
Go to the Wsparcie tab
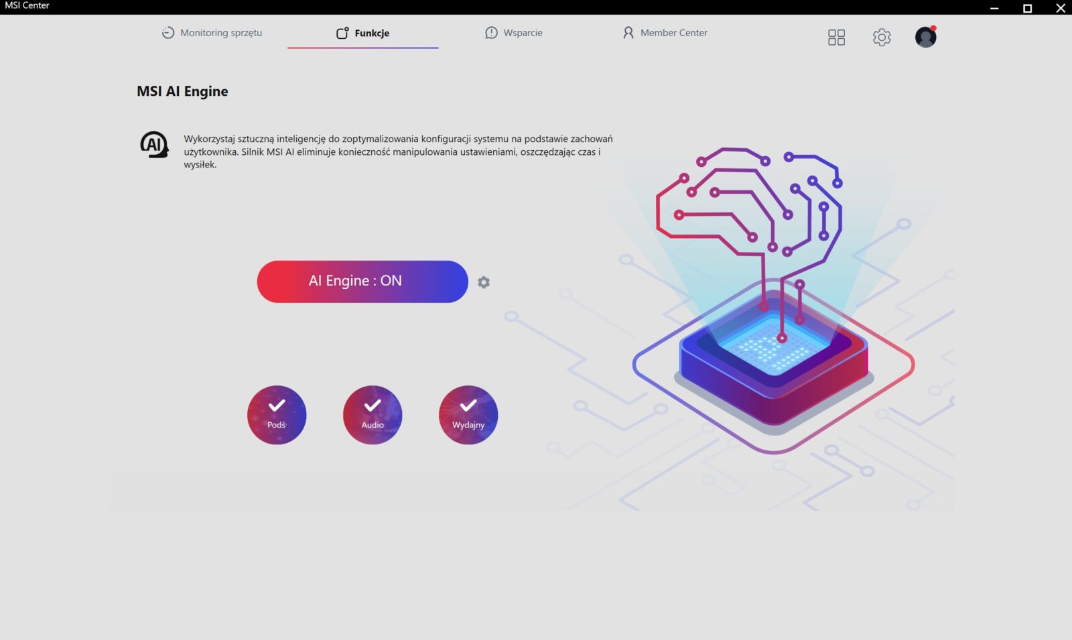514,33
